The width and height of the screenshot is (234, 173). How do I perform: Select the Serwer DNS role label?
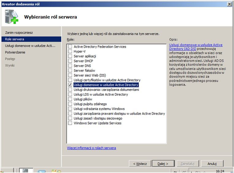click(x=82, y=66)
